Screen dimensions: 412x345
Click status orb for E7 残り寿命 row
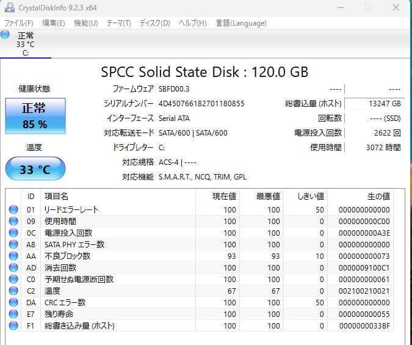[13, 314]
